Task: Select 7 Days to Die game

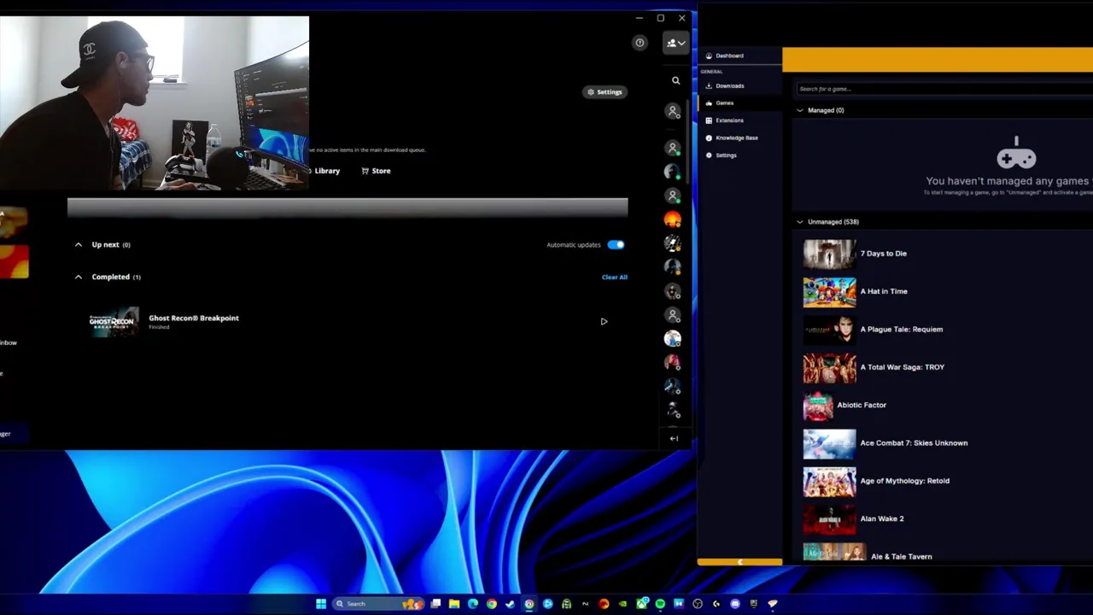Action: click(x=883, y=254)
